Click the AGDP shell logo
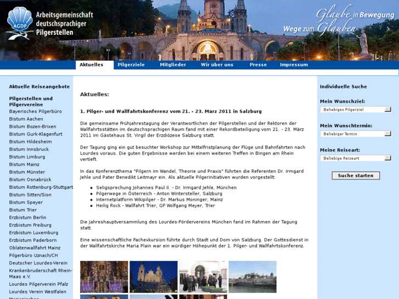 (x=20, y=23)
